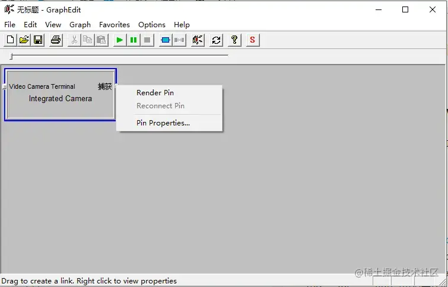
Task: Choose Reconnect Pin in context menu
Action: click(x=169, y=106)
